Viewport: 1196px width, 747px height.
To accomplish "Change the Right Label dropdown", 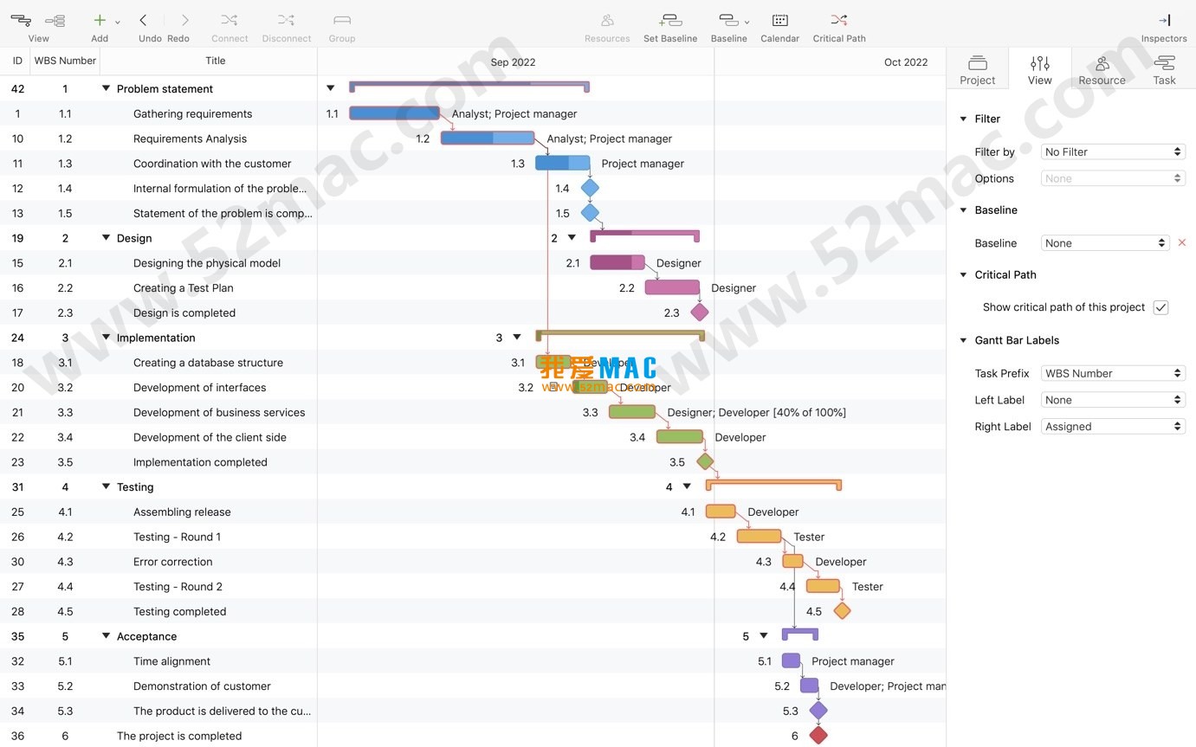I will [x=1113, y=427].
